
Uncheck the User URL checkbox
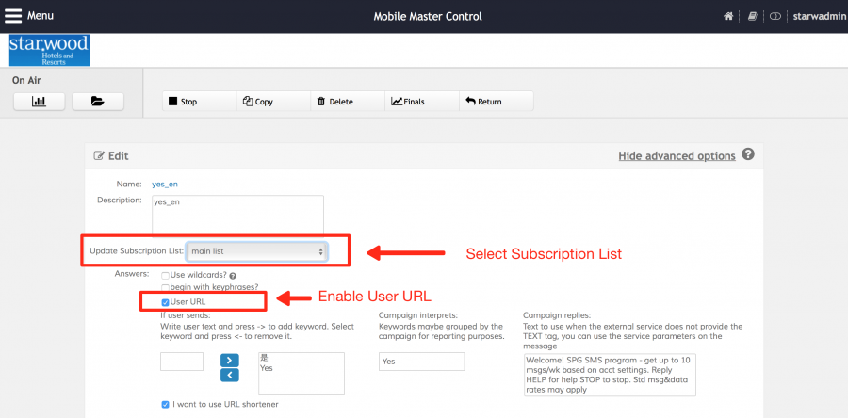[166, 301]
